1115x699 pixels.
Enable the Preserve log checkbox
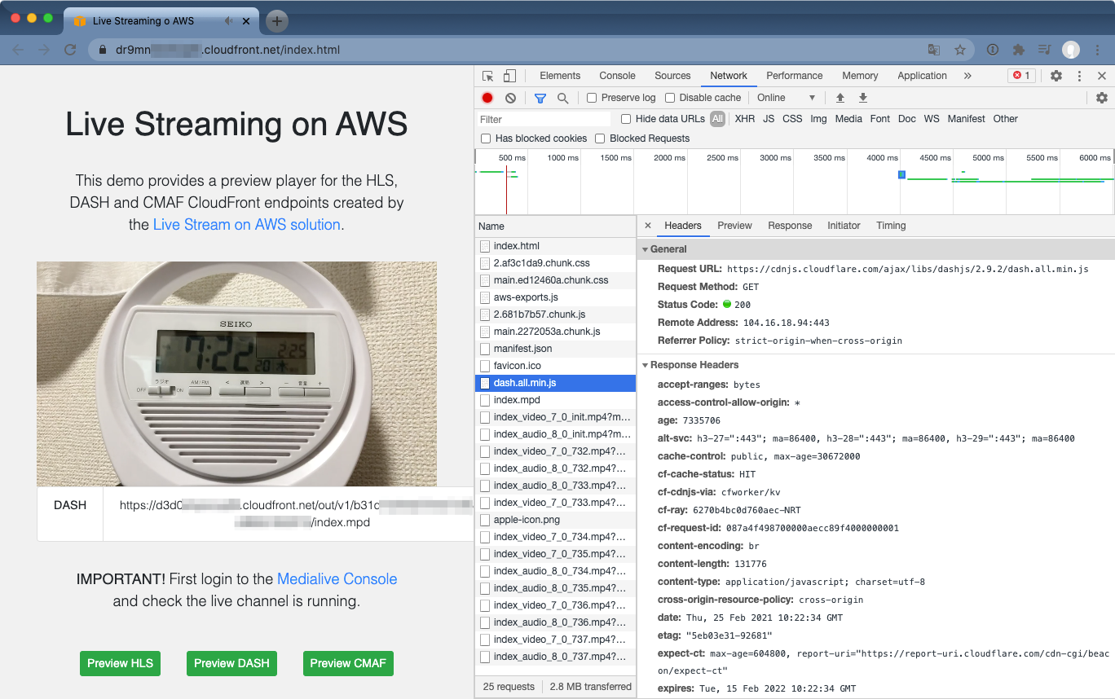(591, 98)
